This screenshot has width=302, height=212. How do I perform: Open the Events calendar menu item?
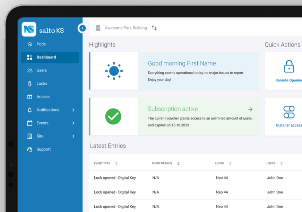(42, 123)
